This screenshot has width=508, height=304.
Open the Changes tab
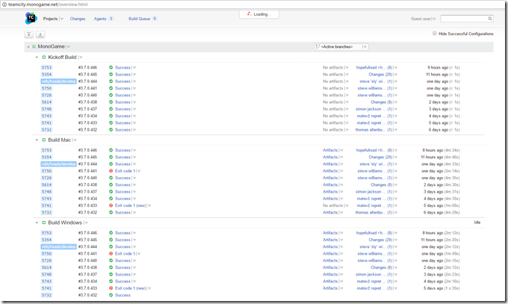[x=77, y=18]
